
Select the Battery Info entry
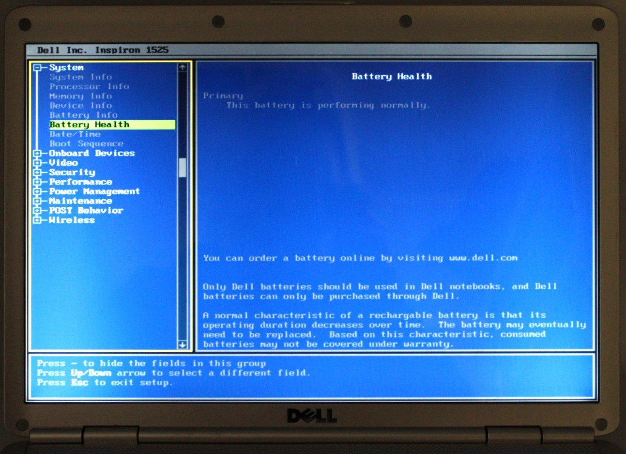point(83,115)
